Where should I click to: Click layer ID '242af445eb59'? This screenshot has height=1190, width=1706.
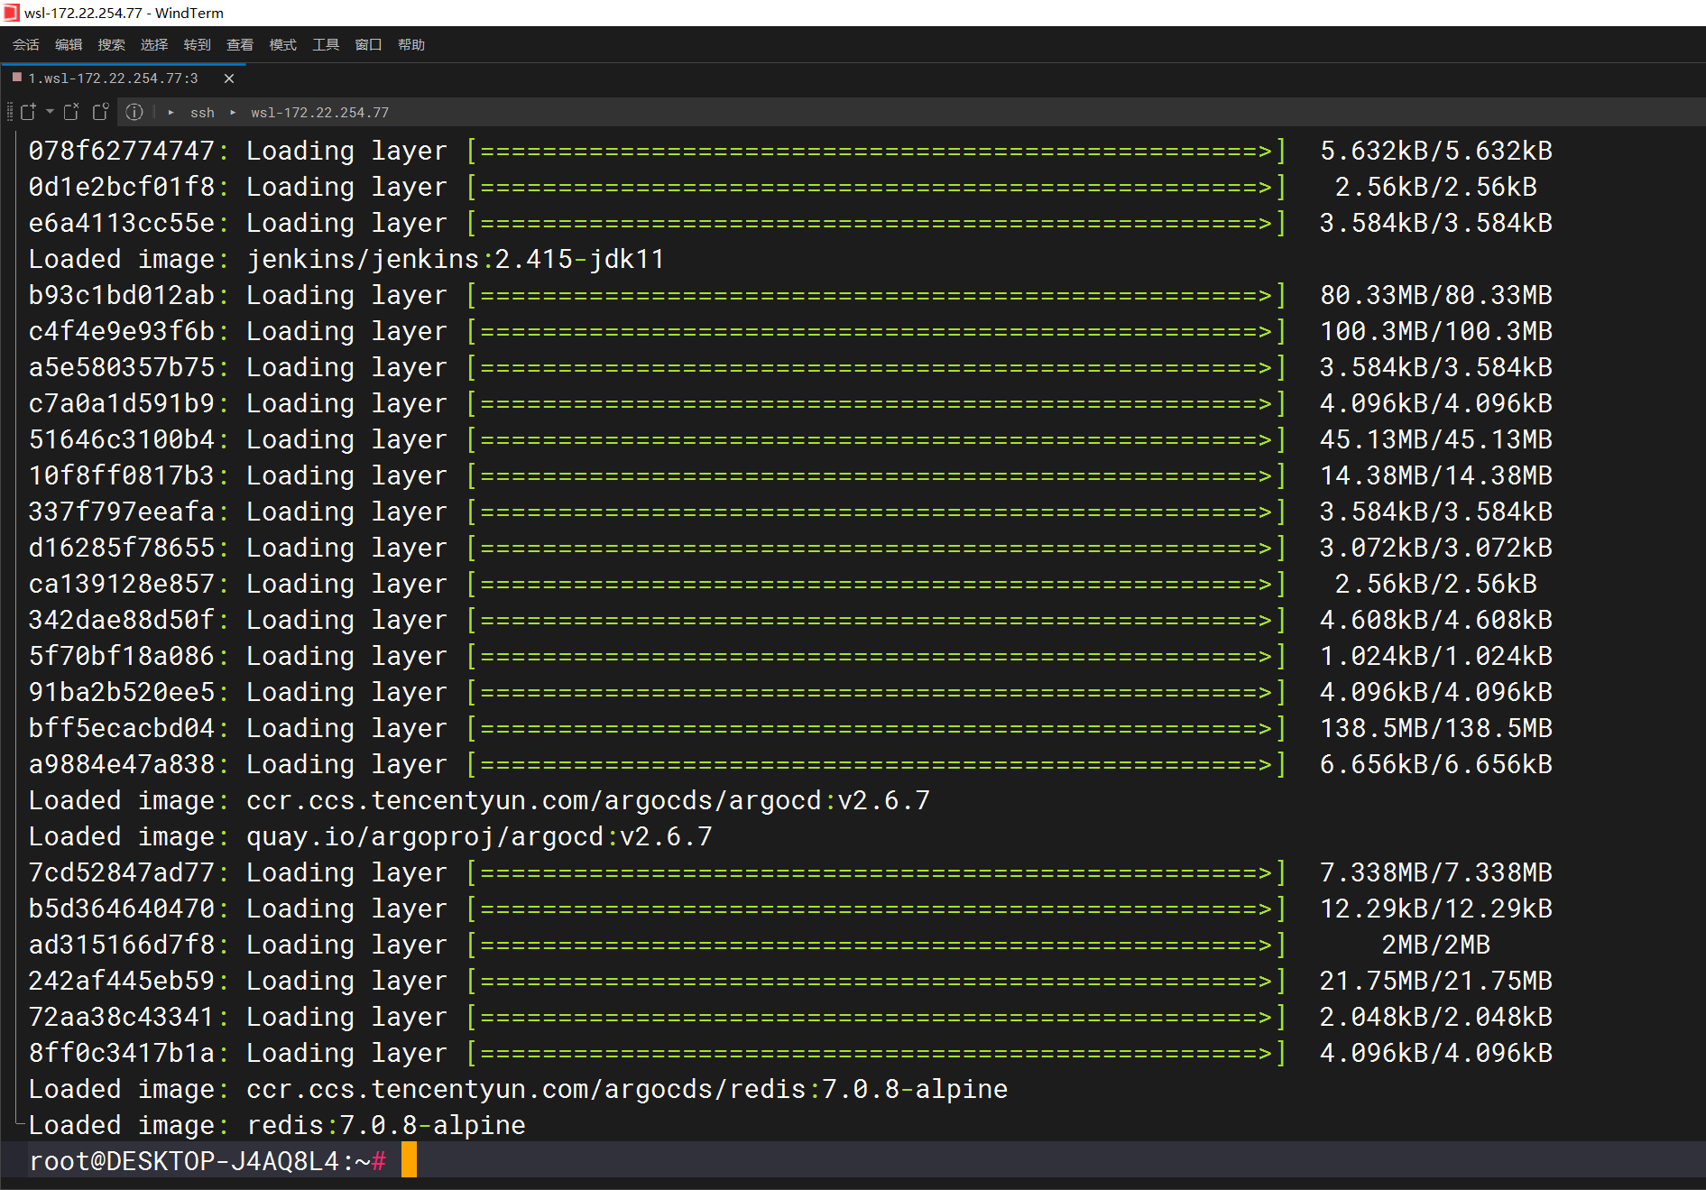[x=122, y=981]
